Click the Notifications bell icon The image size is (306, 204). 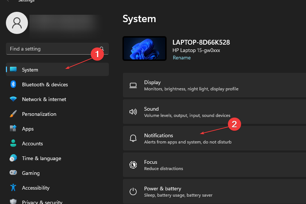point(133,138)
